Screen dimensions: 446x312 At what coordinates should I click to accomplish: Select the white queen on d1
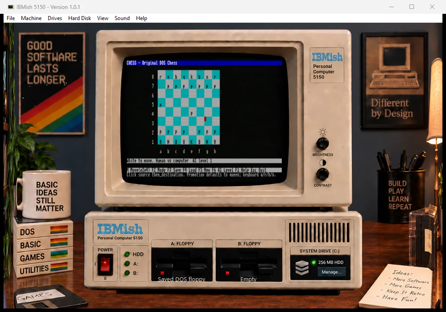(x=184, y=142)
